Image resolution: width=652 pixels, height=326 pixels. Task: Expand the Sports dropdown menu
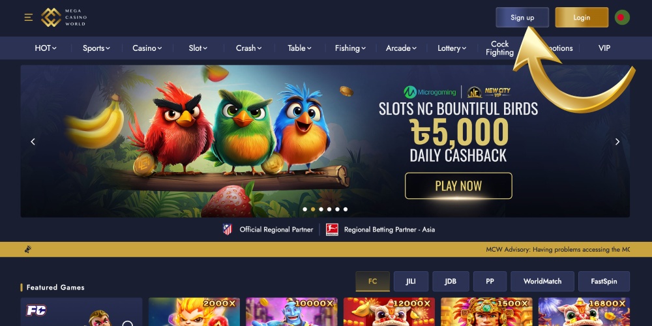click(96, 48)
